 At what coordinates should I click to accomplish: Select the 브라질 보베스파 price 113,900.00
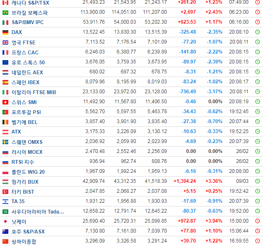pyautogui.click(x=93, y=12)
